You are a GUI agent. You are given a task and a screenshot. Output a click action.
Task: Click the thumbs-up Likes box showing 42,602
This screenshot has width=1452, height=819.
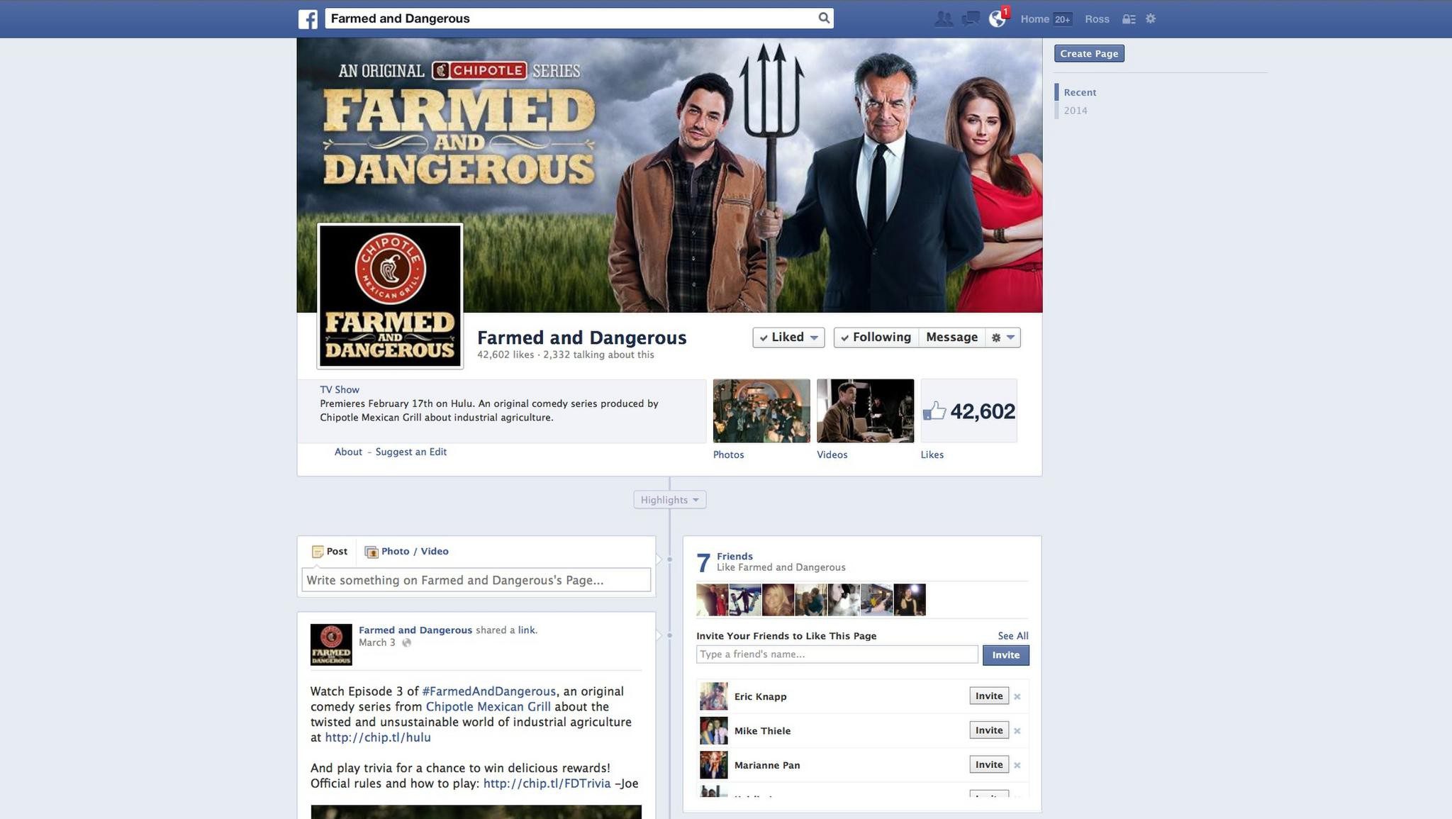pos(968,411)
